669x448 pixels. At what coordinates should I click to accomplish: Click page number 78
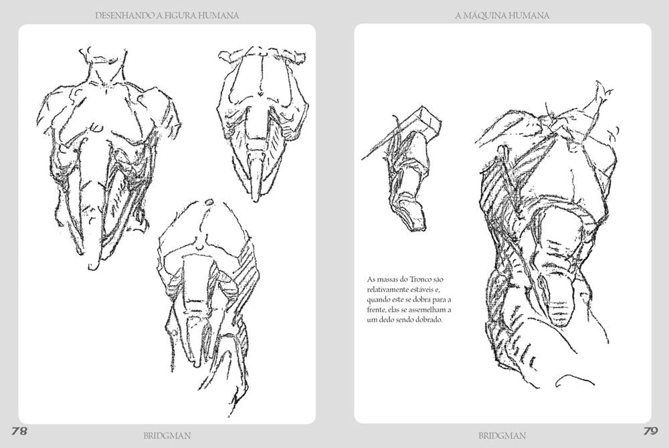tap(19, 431)
